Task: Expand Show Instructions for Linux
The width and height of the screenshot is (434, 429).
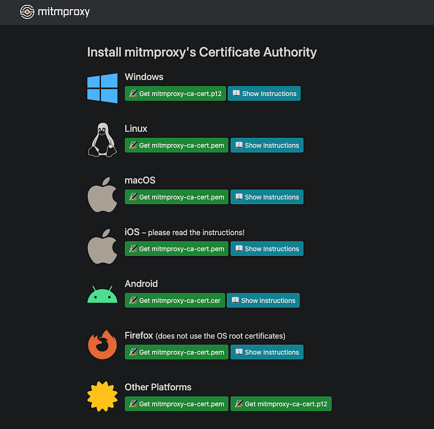Action: (x=267, y=146)
